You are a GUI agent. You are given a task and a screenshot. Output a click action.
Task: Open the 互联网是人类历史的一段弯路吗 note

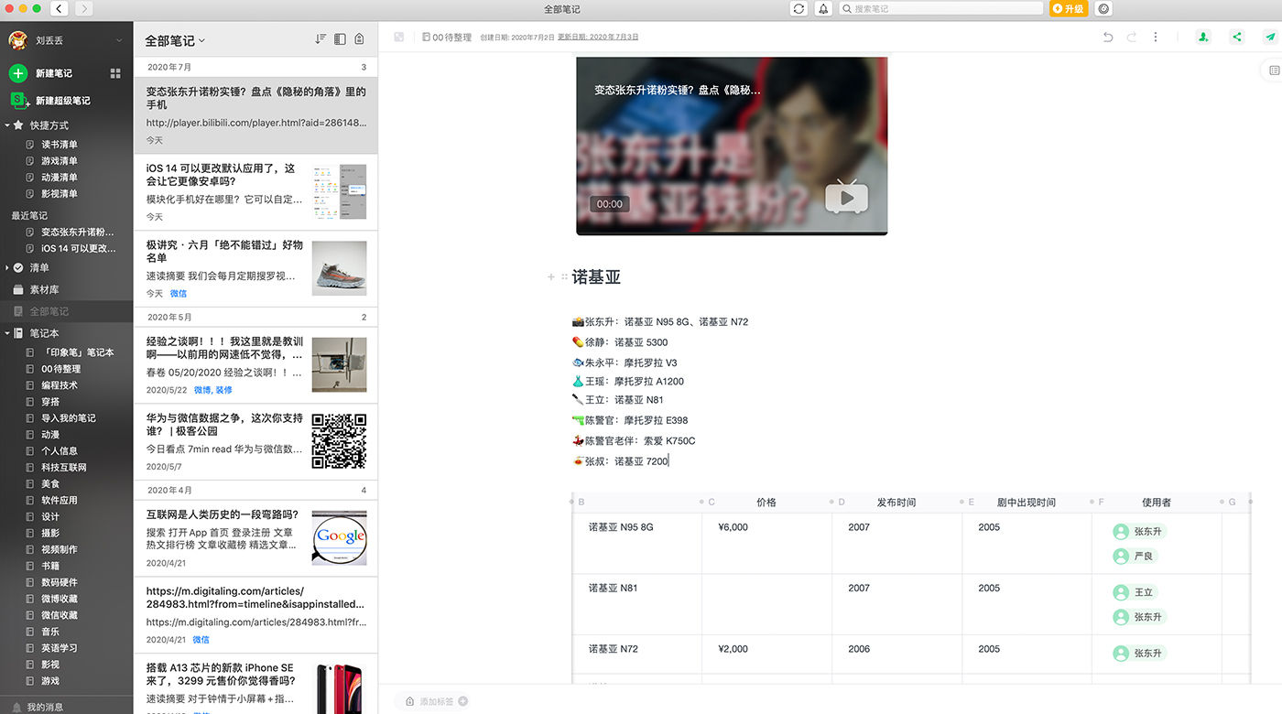click(255, 537)
